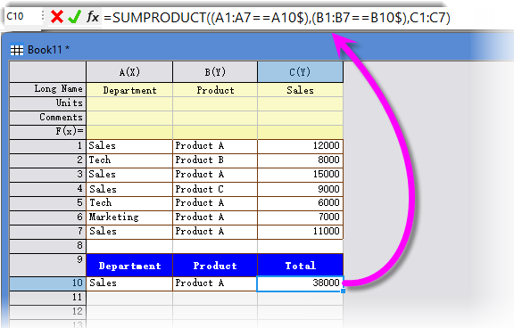Screen dimensions: 514x328
Task: Select the Sales long name cell
Action: point(300,90)
